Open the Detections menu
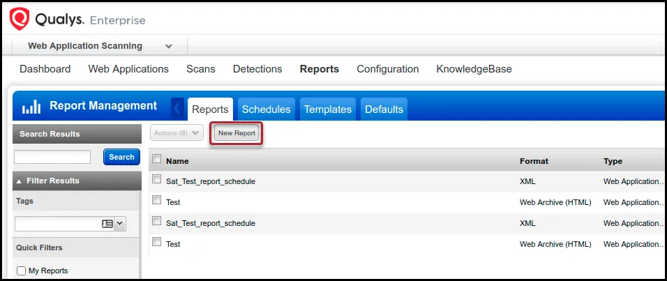The height and width of the screenshot is (281, 667). [x=257, y=69]
